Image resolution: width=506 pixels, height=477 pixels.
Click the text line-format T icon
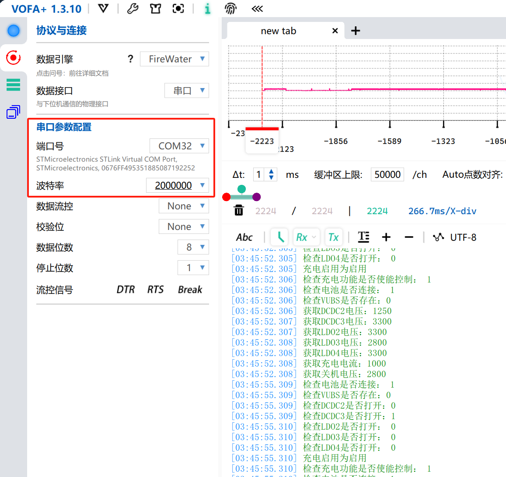coord(364,237)
